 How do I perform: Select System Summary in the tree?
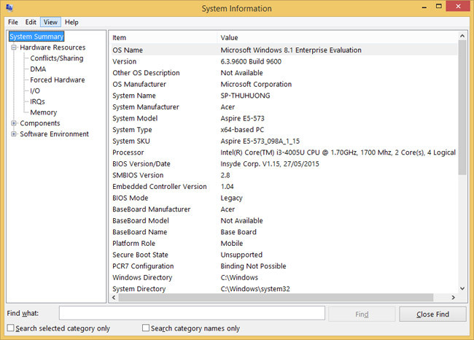[x=36, y=36]
